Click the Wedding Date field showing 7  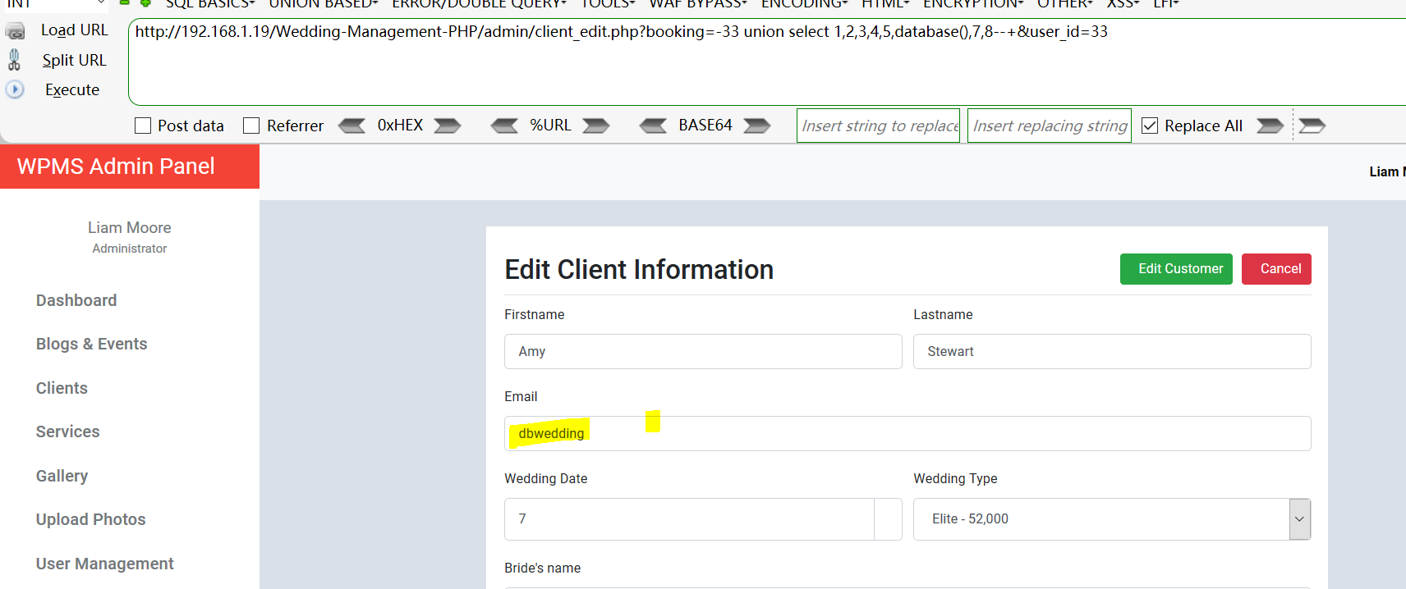(x=689, y=519)
